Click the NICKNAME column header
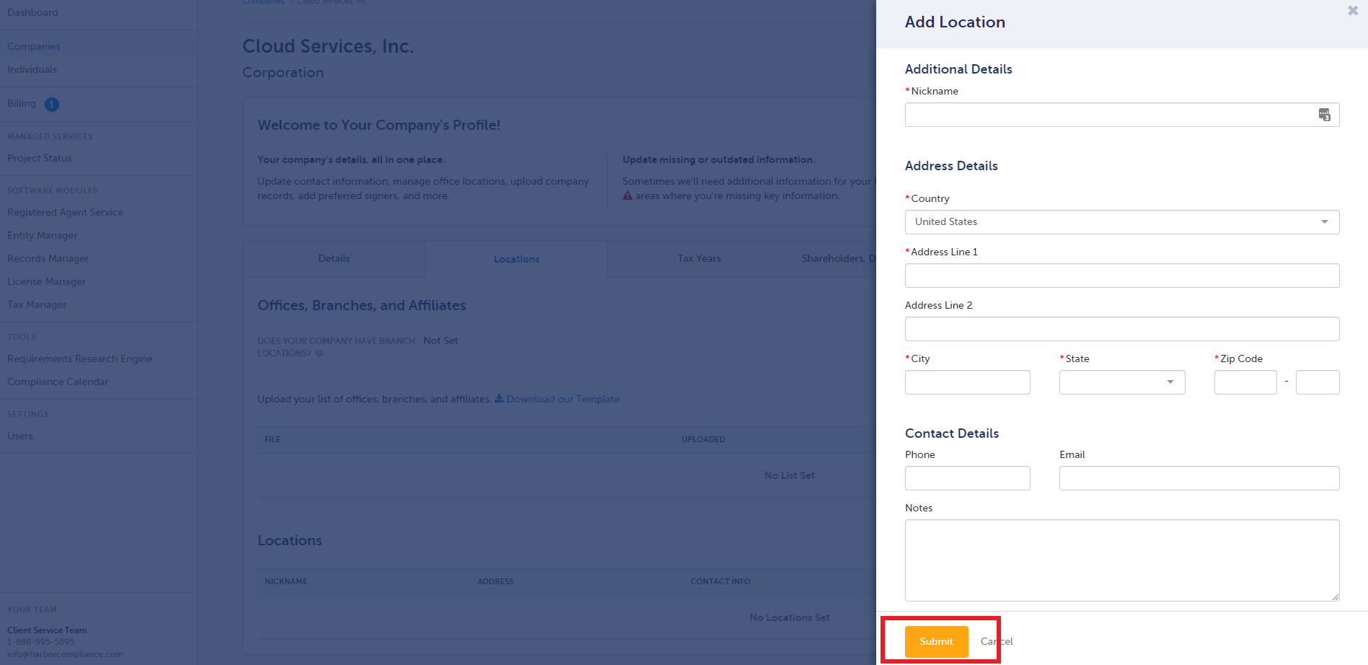 point(286,581)
